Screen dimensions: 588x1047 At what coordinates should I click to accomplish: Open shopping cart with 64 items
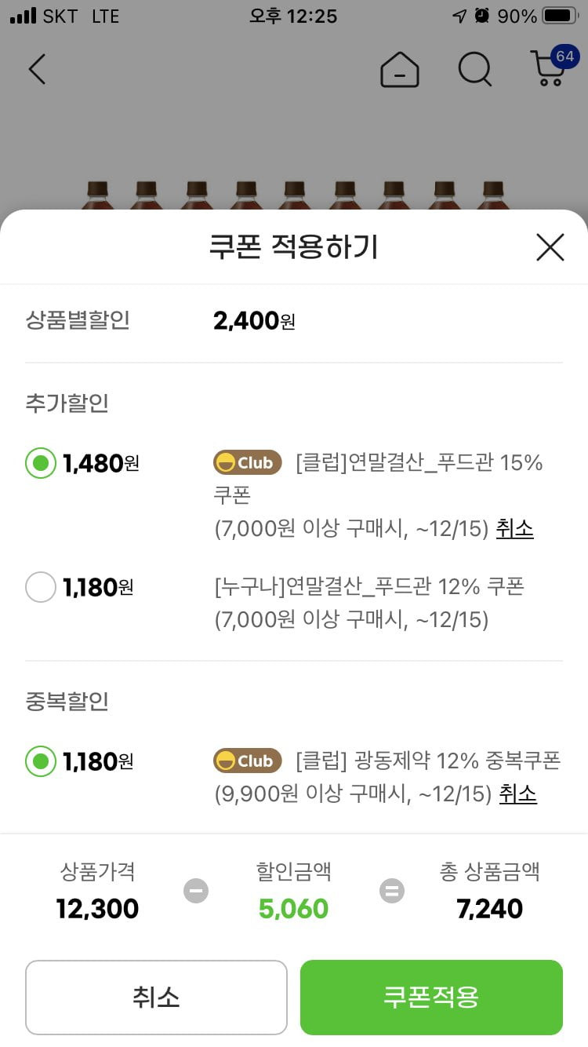pos(552,67)
